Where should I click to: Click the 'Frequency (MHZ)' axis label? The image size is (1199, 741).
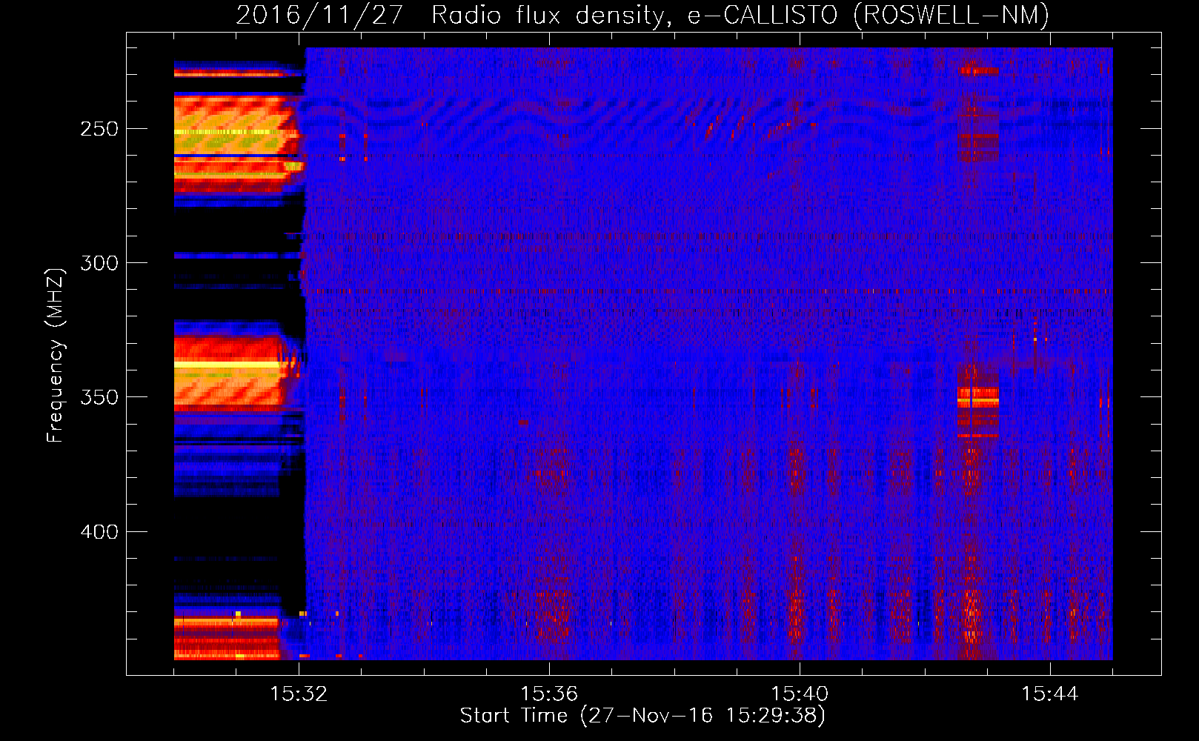click(56, 355)
